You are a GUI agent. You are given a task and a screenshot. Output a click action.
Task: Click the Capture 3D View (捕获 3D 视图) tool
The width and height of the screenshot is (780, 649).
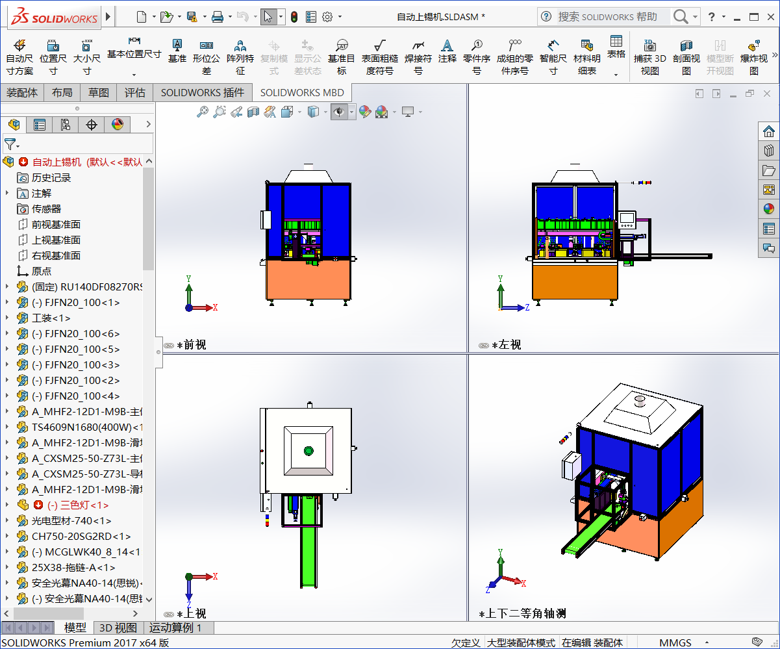[x=650, y=57]
